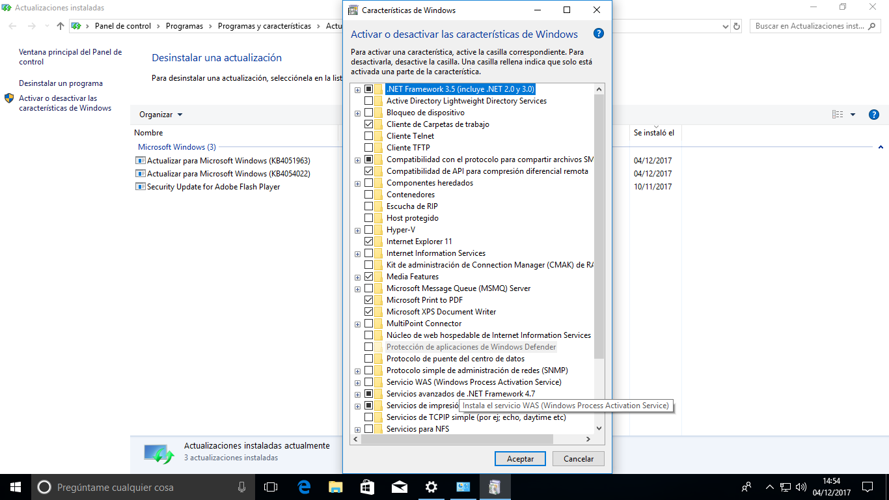889x500 pixels.
Task: Open Task View on the taskbar
Action: 271,487
